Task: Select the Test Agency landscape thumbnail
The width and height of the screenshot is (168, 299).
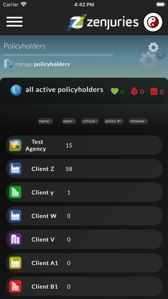Action: 16,145
